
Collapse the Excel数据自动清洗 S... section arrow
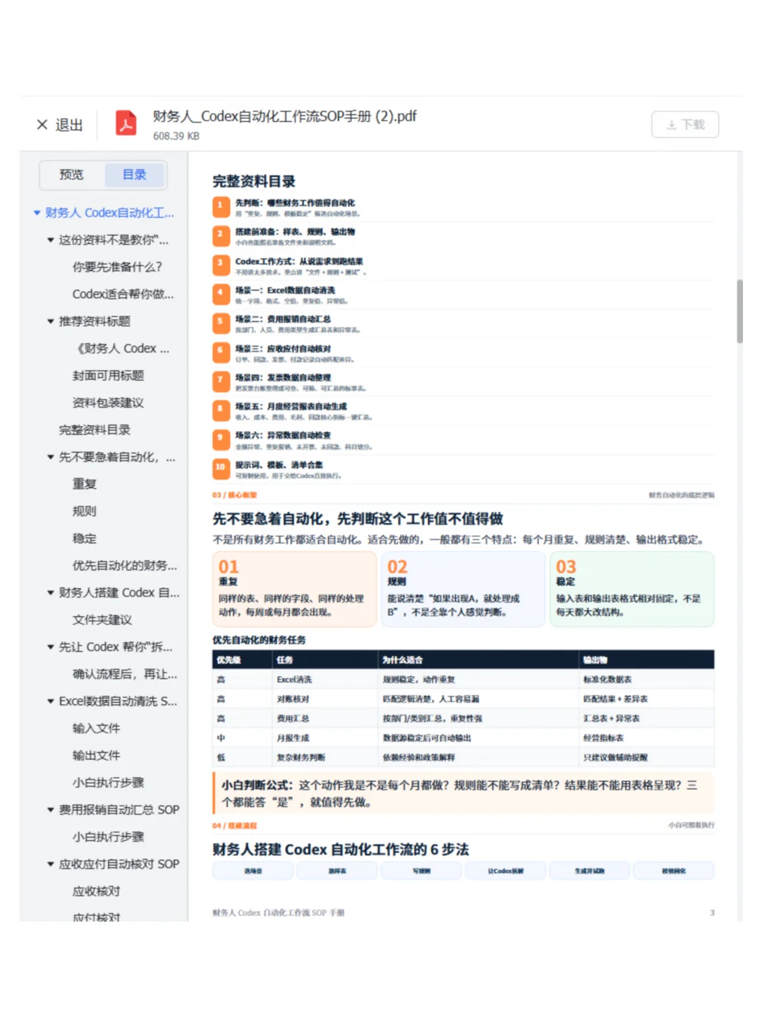click(51, 701)
